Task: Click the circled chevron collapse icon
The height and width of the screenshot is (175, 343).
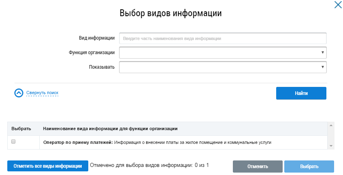Action: coord(19,93)
